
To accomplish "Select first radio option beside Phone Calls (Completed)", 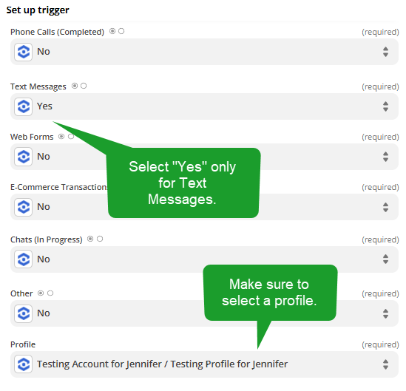I will (x=112, y=31).
